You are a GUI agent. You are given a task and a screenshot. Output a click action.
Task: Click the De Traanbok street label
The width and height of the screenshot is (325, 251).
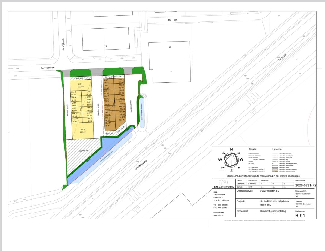click(x=47, y=68)
